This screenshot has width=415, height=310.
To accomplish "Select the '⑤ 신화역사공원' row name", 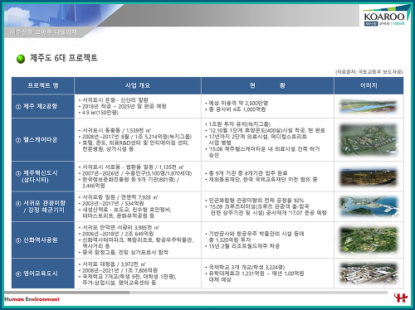I will pyautogui.click(x=37, y=240).
